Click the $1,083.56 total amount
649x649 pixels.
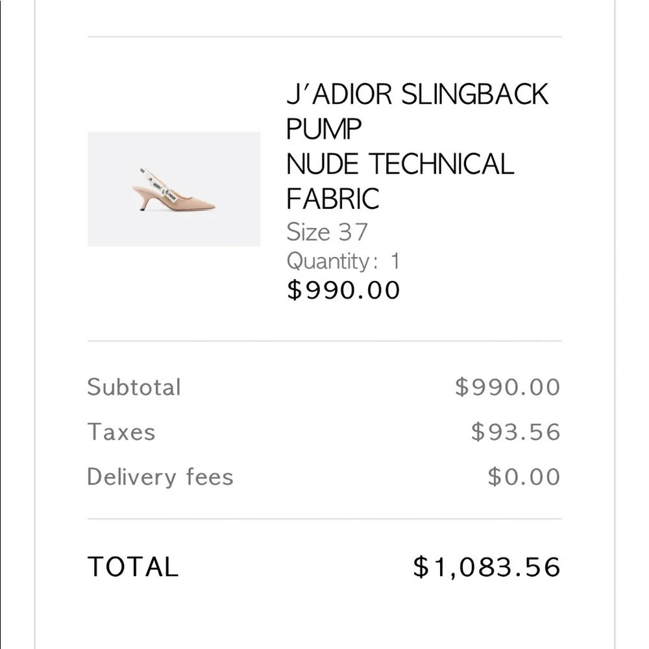(487, 567)
